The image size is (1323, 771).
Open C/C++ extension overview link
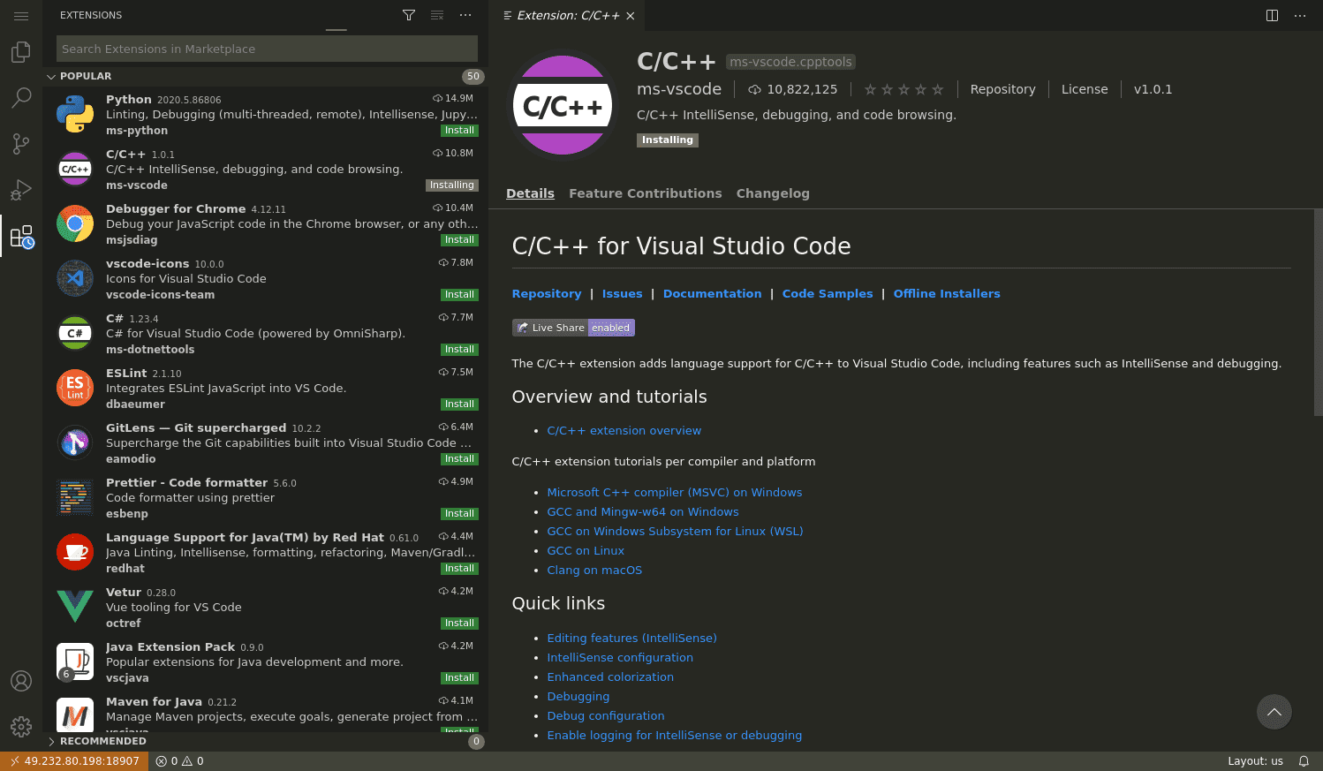pyautogui.click(x=624, y=431)
